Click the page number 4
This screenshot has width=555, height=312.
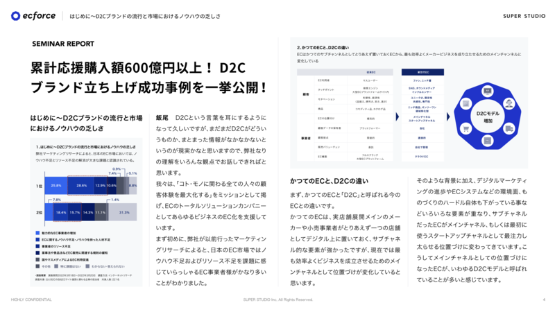click(x=544, y=300)
